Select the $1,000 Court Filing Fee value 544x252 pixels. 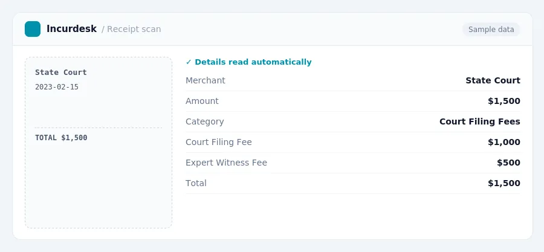pos(504,142)
